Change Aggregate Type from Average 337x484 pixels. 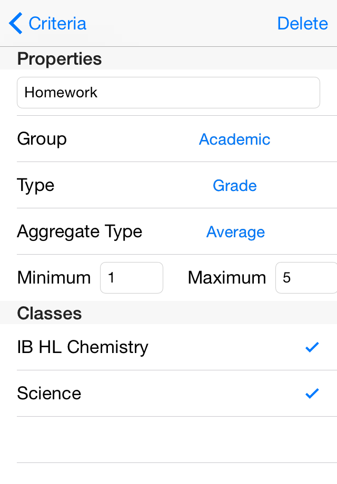click(x=235, y=232)
